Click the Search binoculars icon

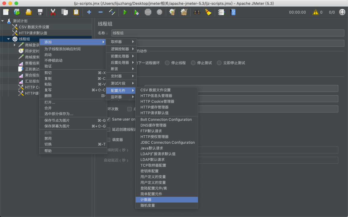(x=197, y=12)
